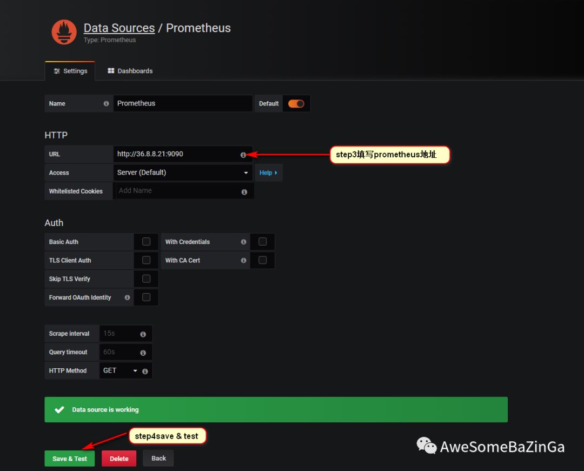
Task: Click the info icon in URL field
Action: click(243, 155)
